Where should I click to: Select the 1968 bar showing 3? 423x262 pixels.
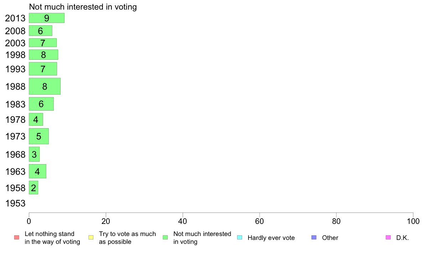click(x=34, y=154)
